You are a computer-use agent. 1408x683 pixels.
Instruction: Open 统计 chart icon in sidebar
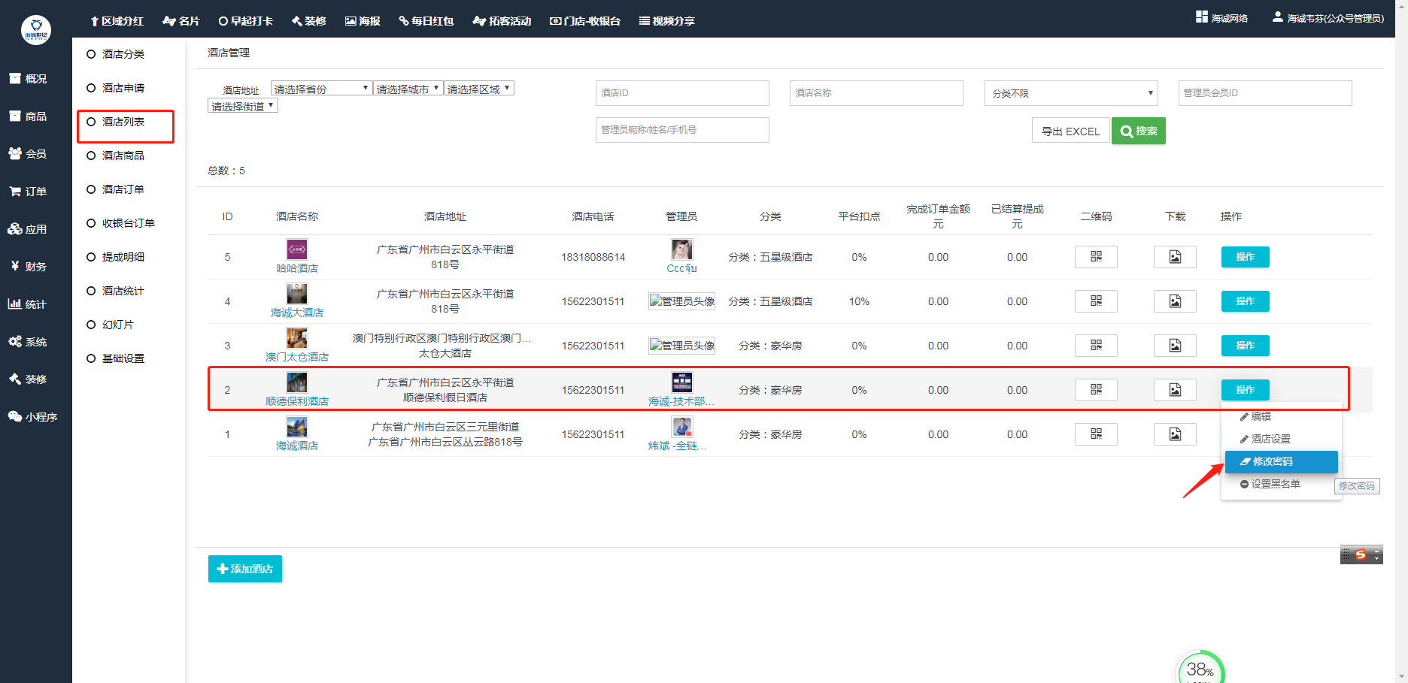[15, 304]
